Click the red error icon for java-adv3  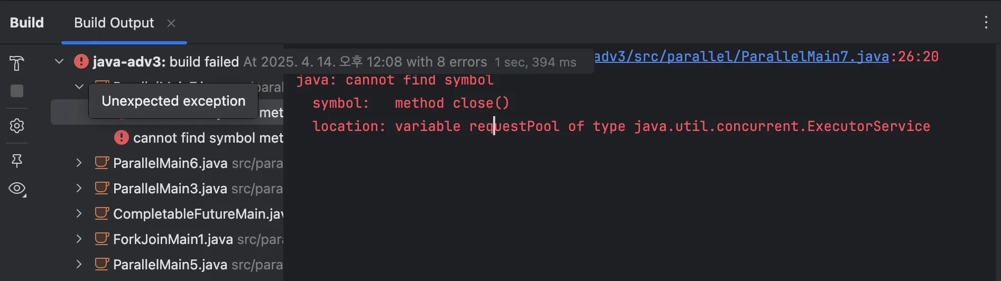(x=81, y=62)
